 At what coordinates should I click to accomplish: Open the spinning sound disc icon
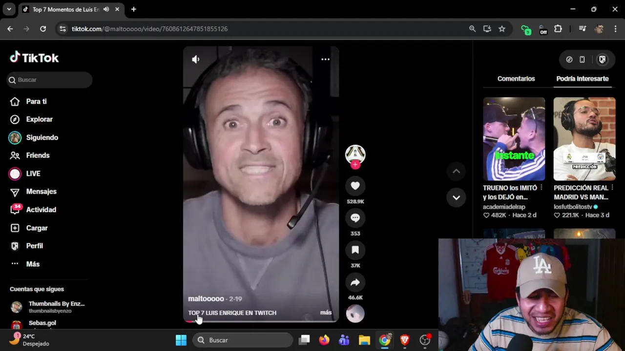tap(355, 313)
